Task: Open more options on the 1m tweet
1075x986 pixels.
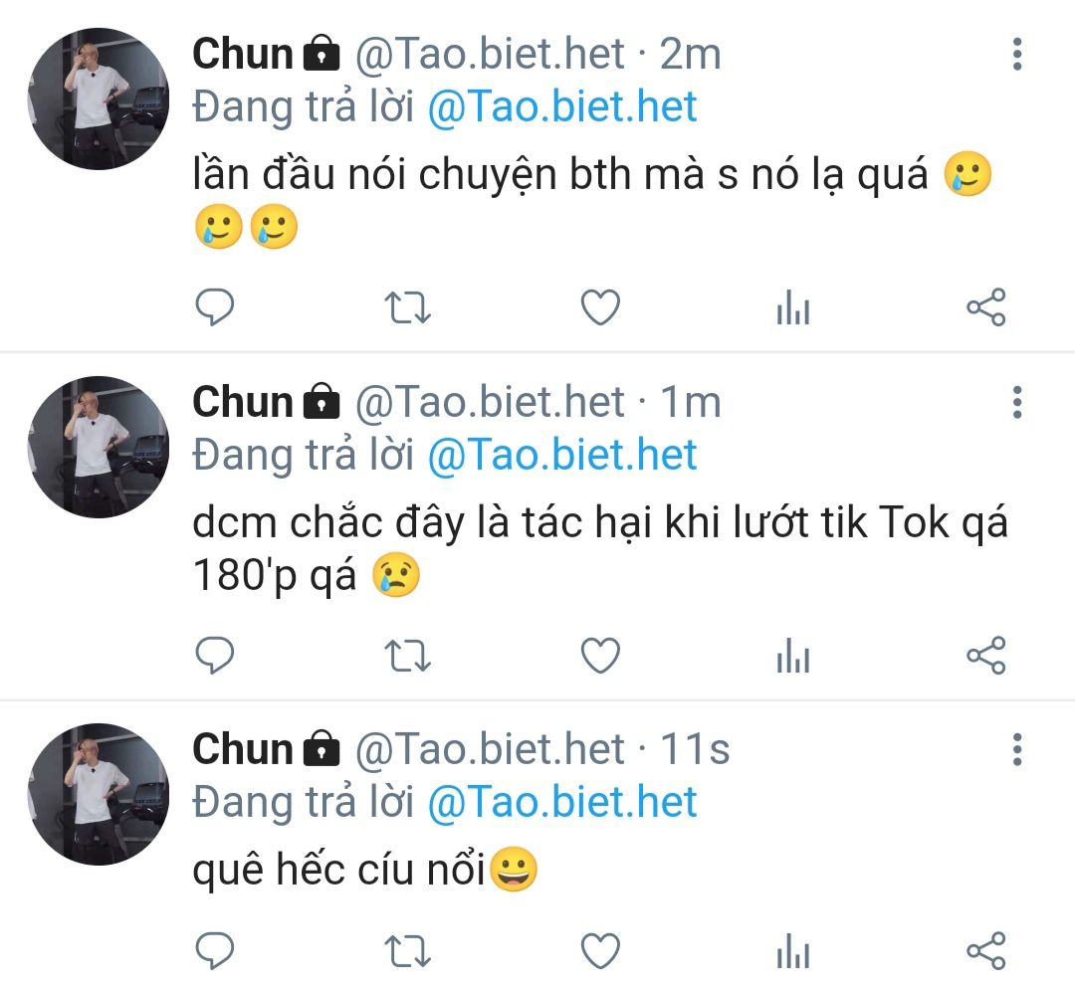Action: pyautogui.click(x=1016, y=402)
